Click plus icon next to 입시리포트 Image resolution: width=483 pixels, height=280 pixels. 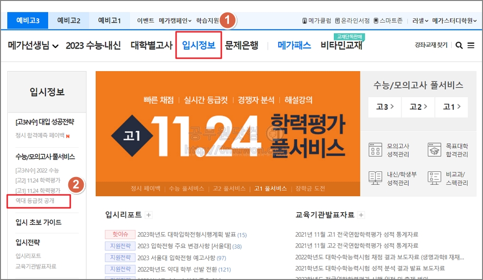tap(149, 215)
